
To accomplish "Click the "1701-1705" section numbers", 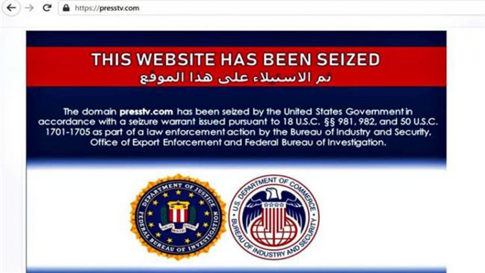I will [68, 132].
